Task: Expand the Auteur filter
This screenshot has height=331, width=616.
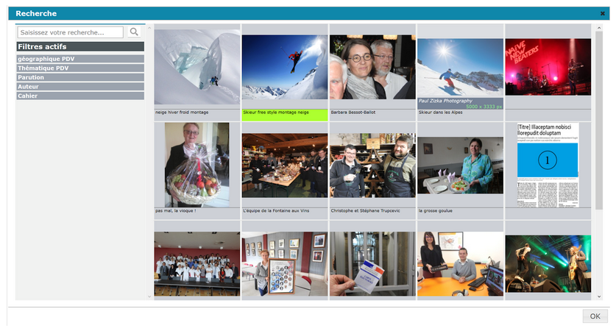Action: coord(80,87)
